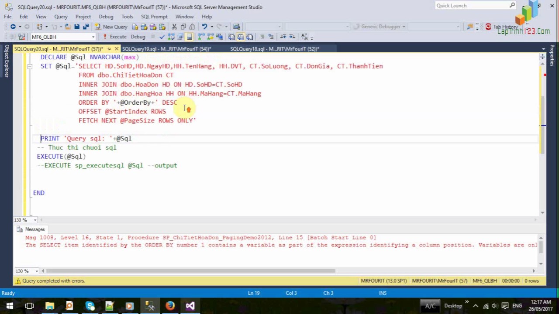Click the Display Estimated Execution Plan icon
Viewport: 559px width, 314px height.
[171, 37]
